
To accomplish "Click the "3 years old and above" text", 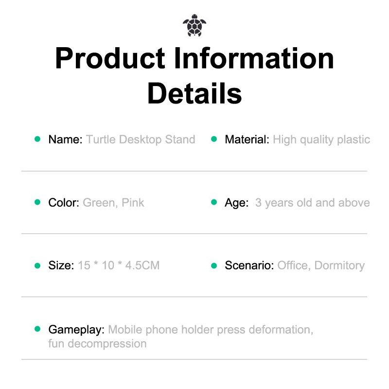I will pyautogui.click(x=312, y=202).
